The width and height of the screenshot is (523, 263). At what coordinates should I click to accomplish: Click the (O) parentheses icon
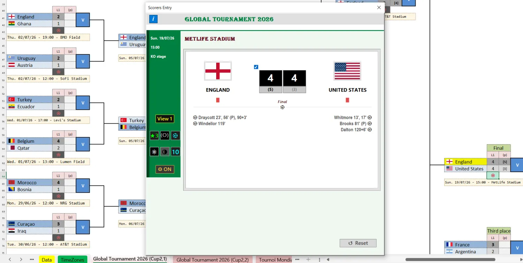click(x=165, y=136)
